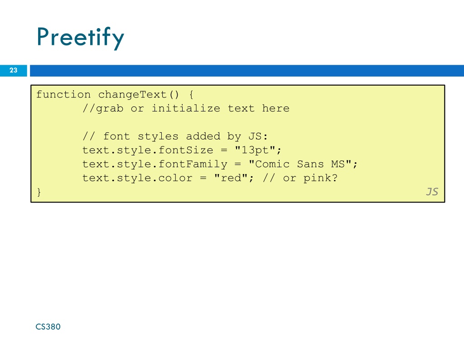Click the blue horizontal divider bar
This screenshot has height=348, width=464.
pos(247,71)
